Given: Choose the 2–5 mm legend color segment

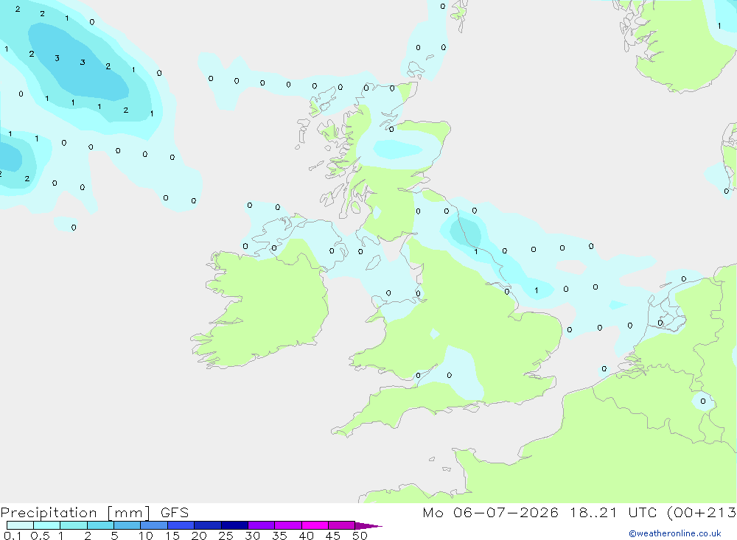Looking at the screenshot, I should click(x=100, y=525).
